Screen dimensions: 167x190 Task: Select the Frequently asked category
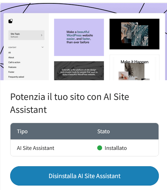(x=16, y=77)
